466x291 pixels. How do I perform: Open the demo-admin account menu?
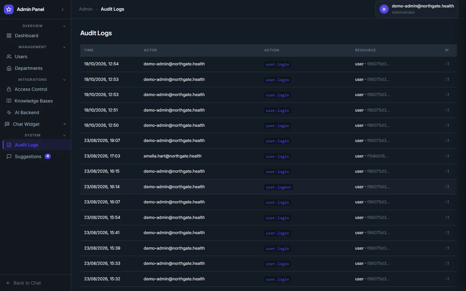tap(416, 9)
